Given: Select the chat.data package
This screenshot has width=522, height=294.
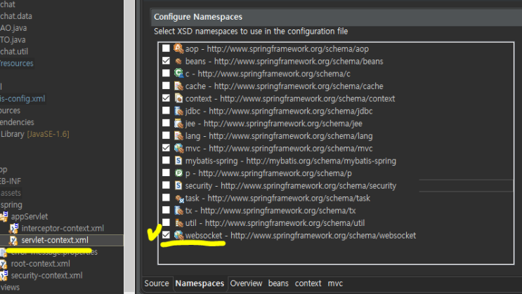Looking at the screenshot, I should (x=16, y=16).
